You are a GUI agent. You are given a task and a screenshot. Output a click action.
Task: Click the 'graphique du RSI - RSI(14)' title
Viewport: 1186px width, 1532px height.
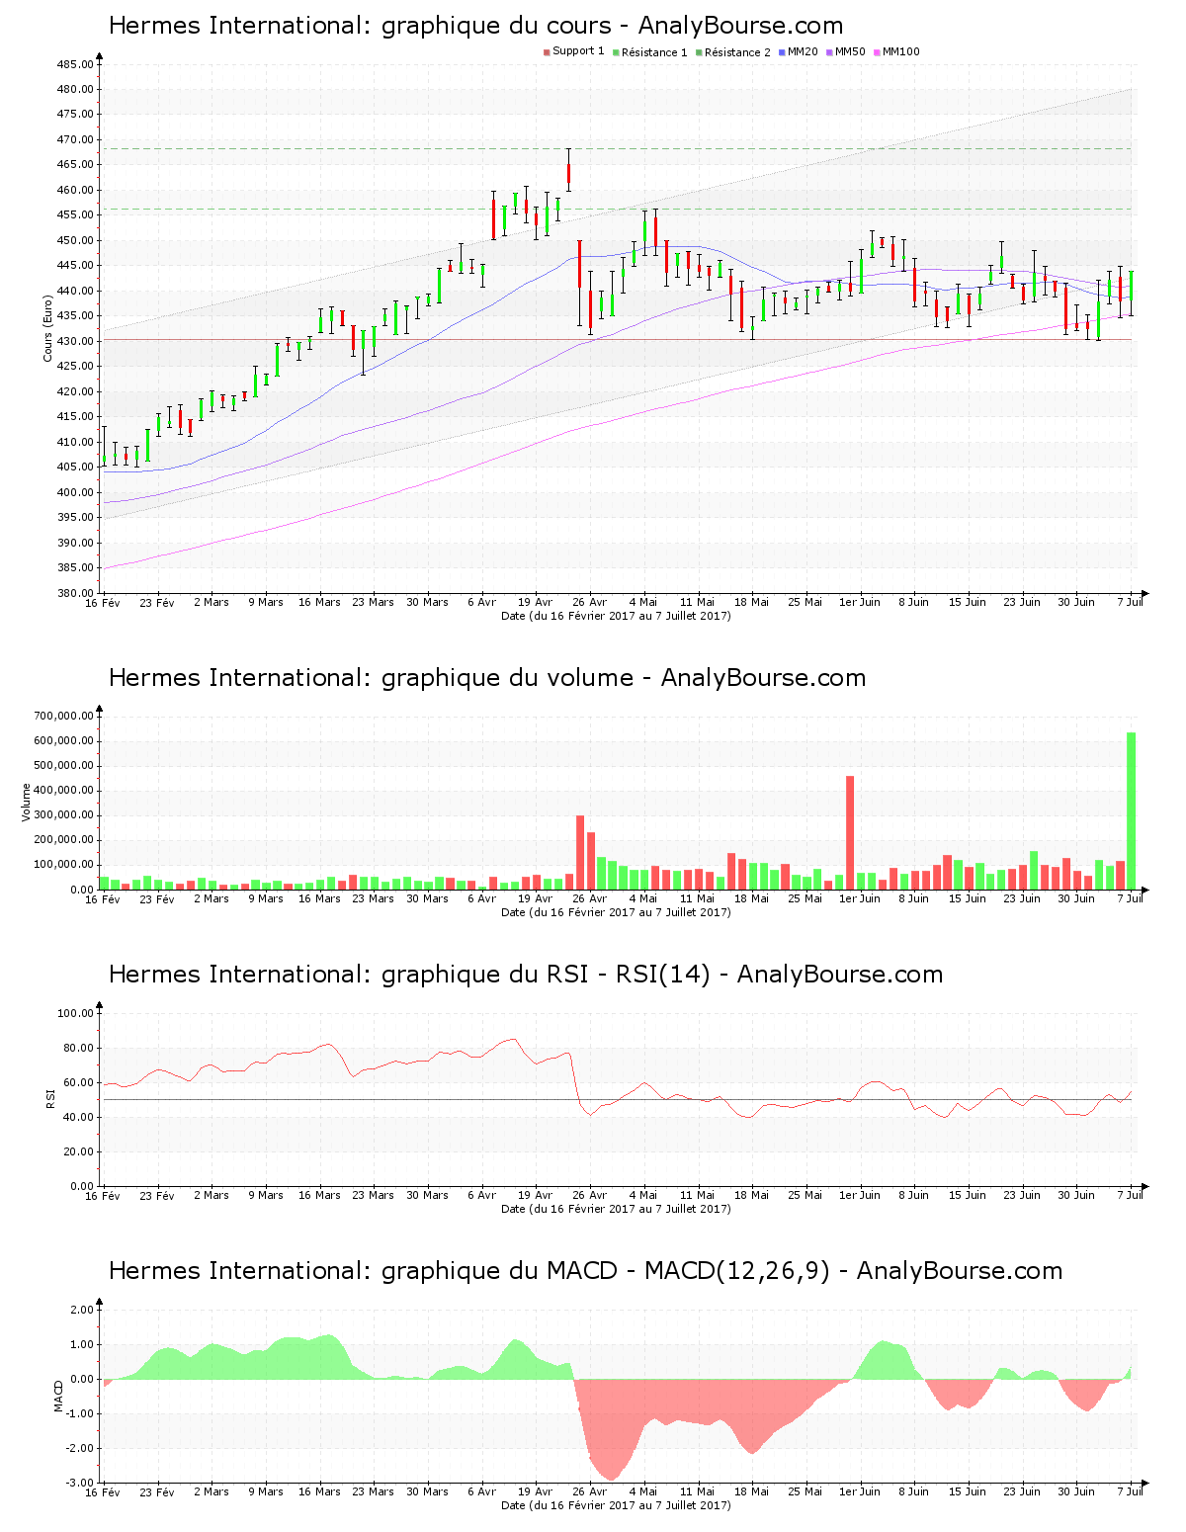(526, 975)
